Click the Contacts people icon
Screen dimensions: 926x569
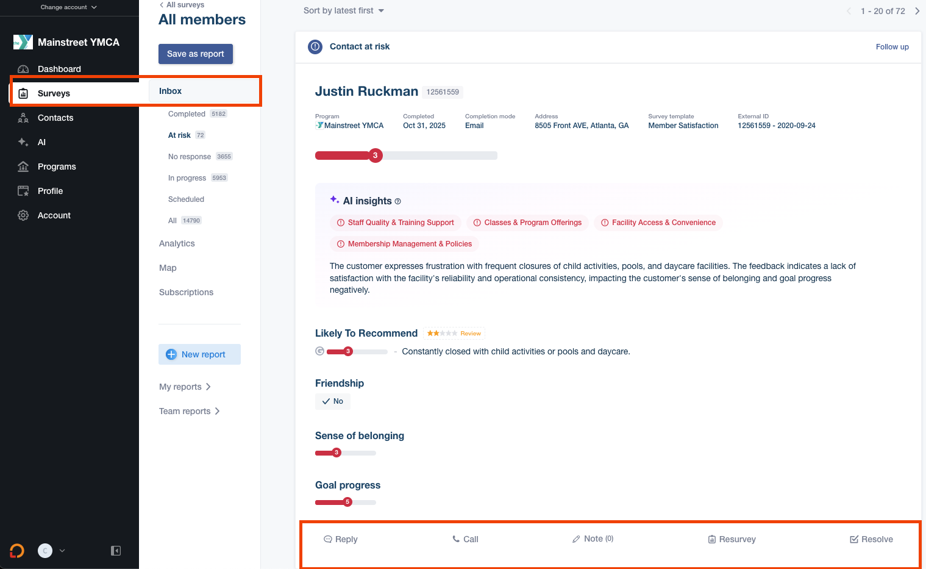(23, 118)
